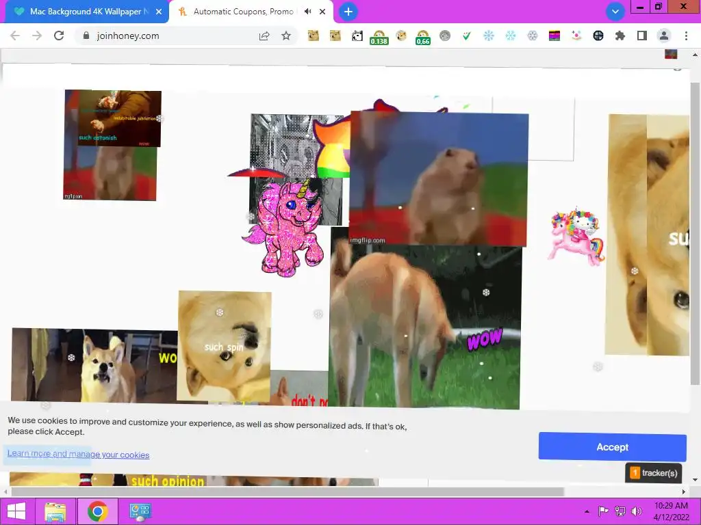This screenshot has width=701, height=525.
Task: Open the Windows Start menu
Action: [x=16, y=511]
